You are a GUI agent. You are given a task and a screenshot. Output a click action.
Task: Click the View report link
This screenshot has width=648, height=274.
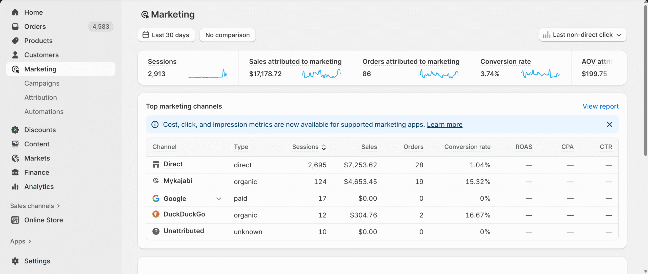600,106
